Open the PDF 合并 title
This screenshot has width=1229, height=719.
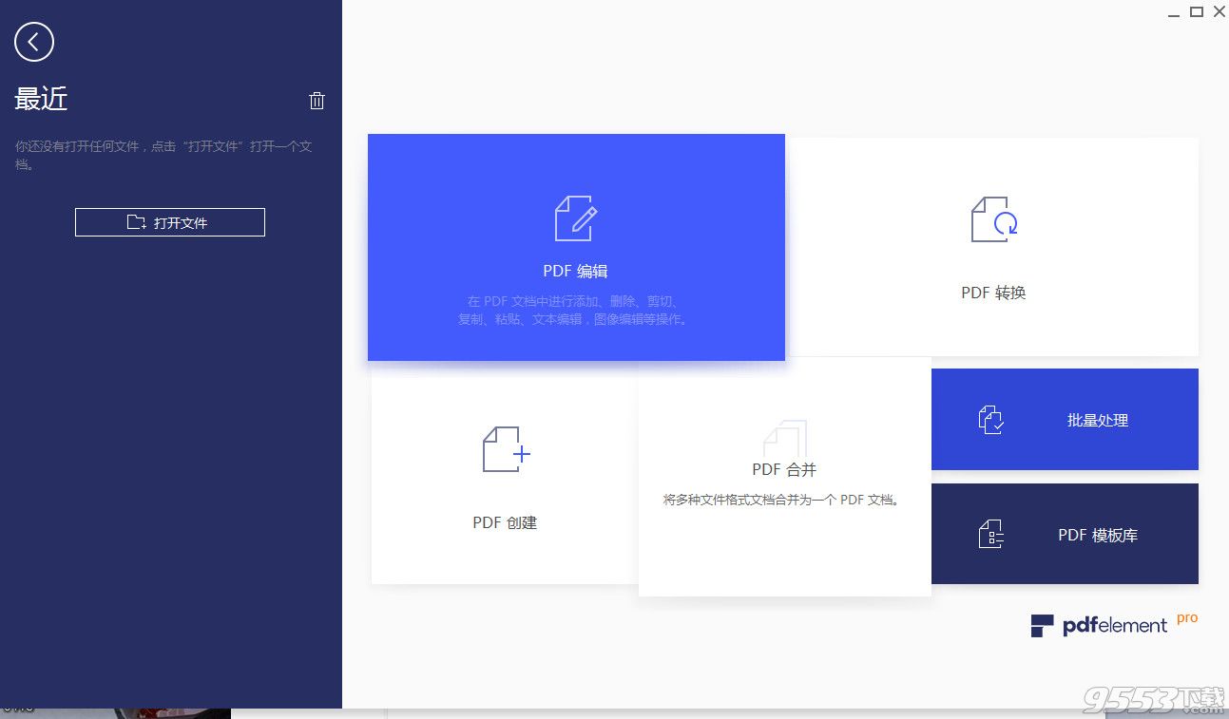pyautogui.click(x=784, y=469)
